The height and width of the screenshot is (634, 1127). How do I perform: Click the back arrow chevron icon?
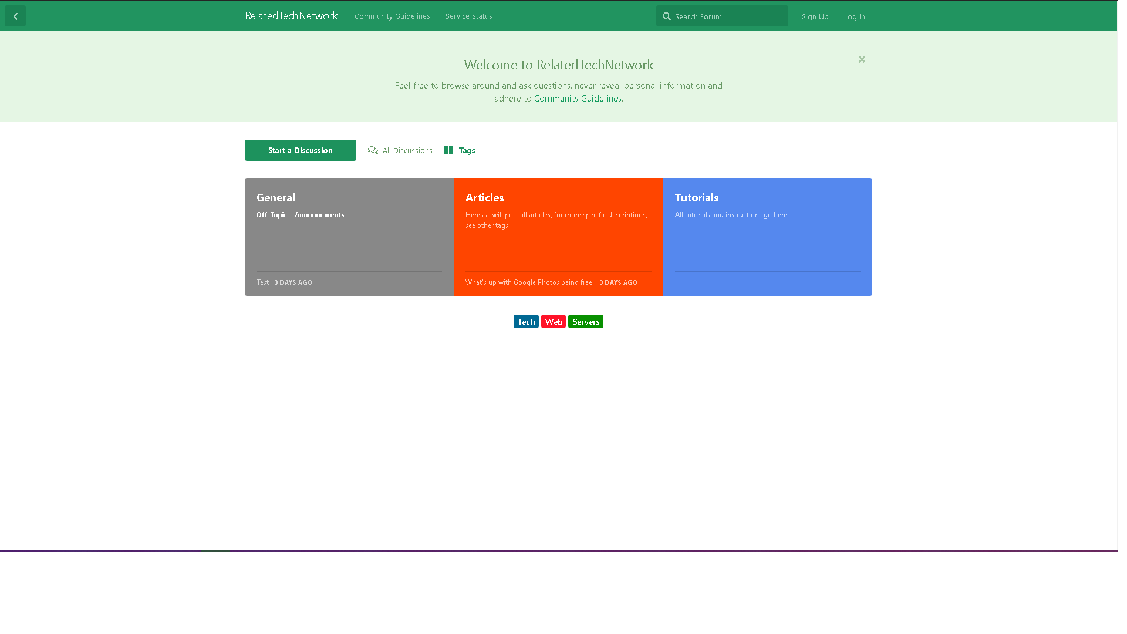15,16
